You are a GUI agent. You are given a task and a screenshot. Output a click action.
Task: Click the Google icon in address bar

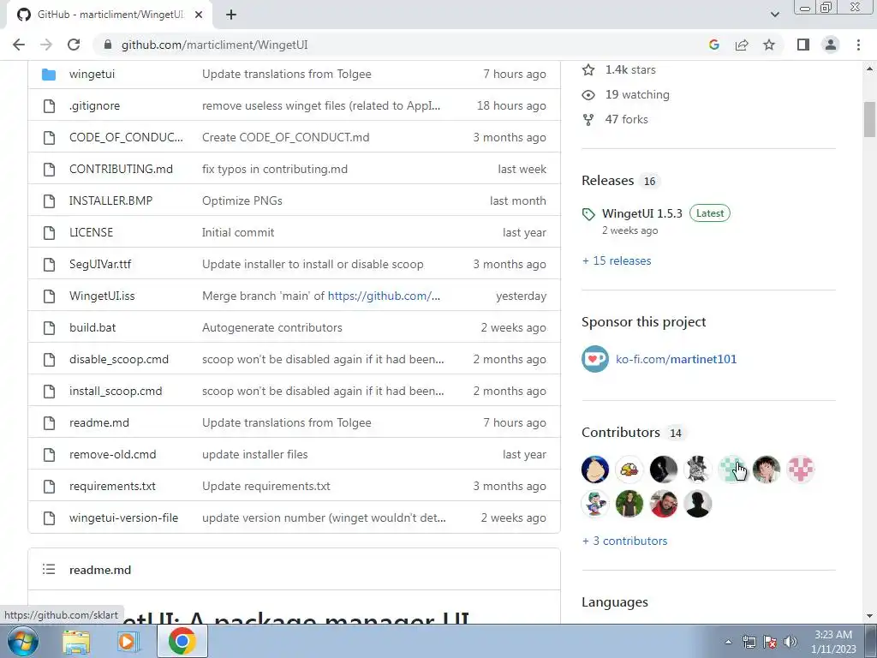(x=713, y=45)
